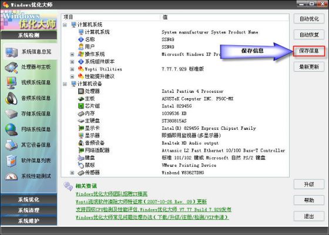Click the 帮助 button
This screenshot has width=329, height=235.
click(x=309, y=200)
